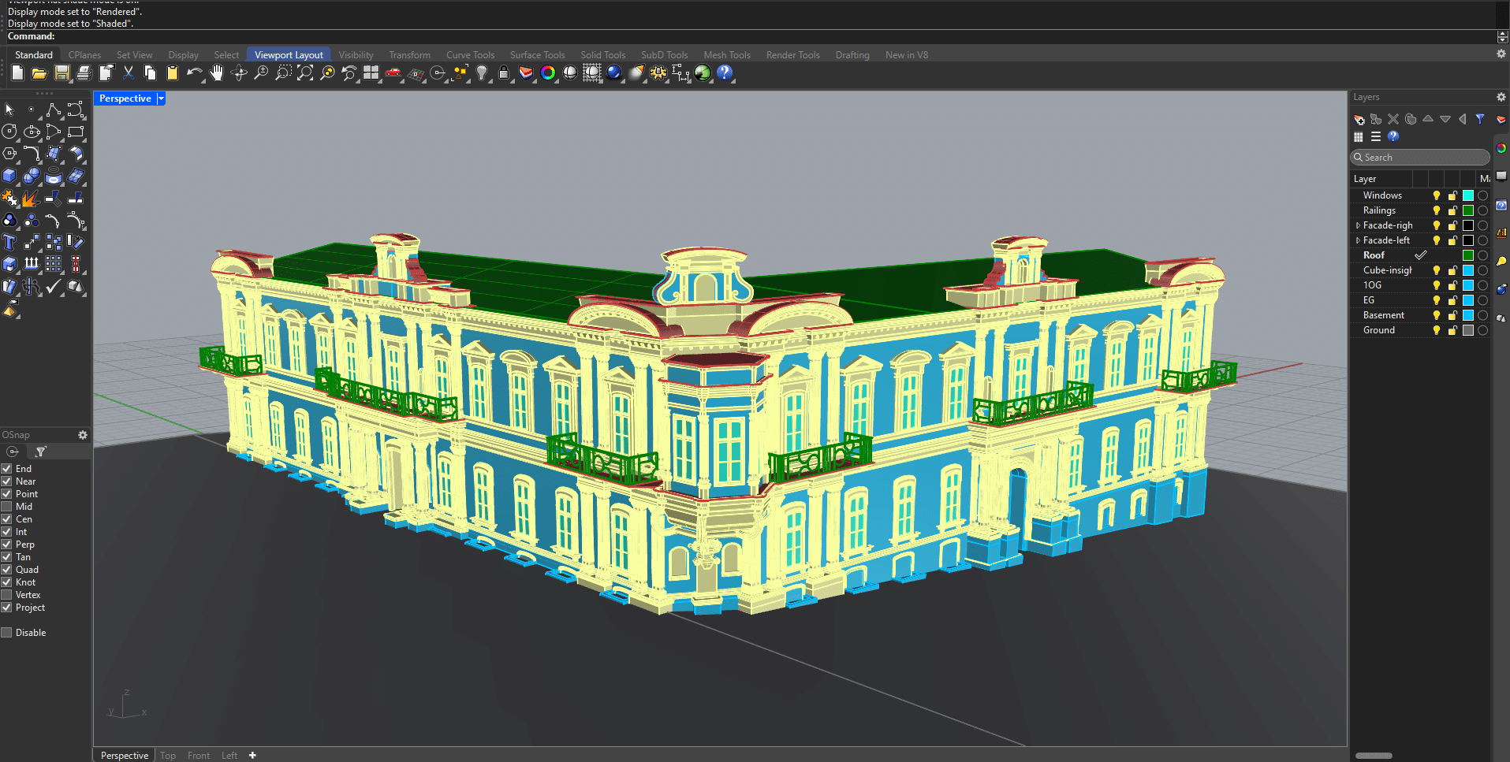Hide the Windows layer with lightbulb

click(1436, 195)
